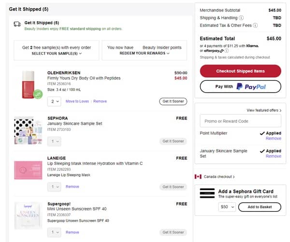Open gift card amount $50 dropdown
This screenshot has height=242, width=290.
tap(227, 207)
